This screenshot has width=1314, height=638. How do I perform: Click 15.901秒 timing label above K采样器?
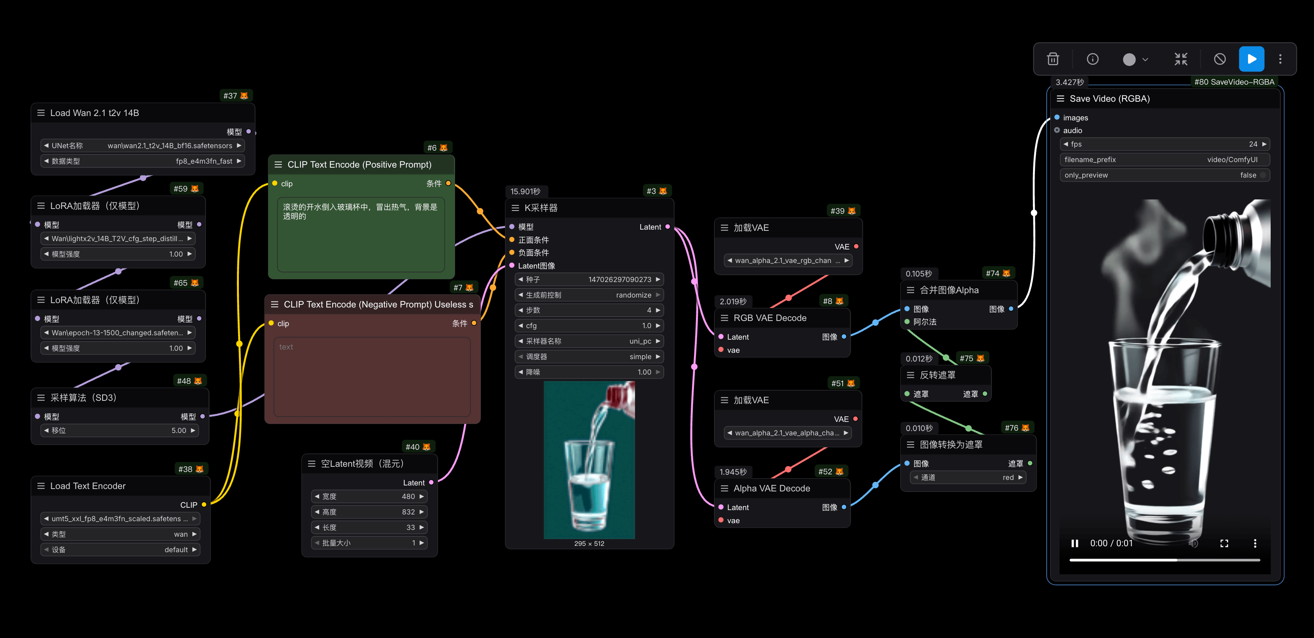pyautogui.click(x=525, y=192)
